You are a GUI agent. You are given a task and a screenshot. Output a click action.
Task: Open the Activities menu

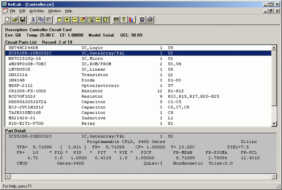(37, 10)
